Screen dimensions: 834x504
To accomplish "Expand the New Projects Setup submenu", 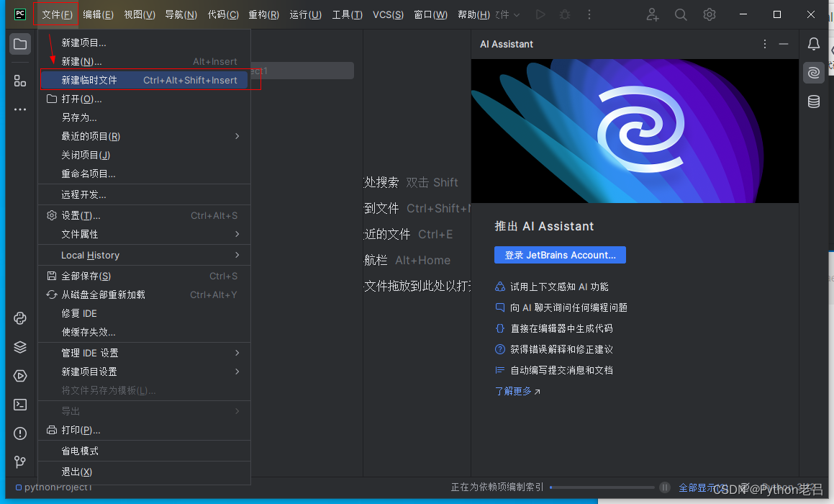I will point(144,372).
